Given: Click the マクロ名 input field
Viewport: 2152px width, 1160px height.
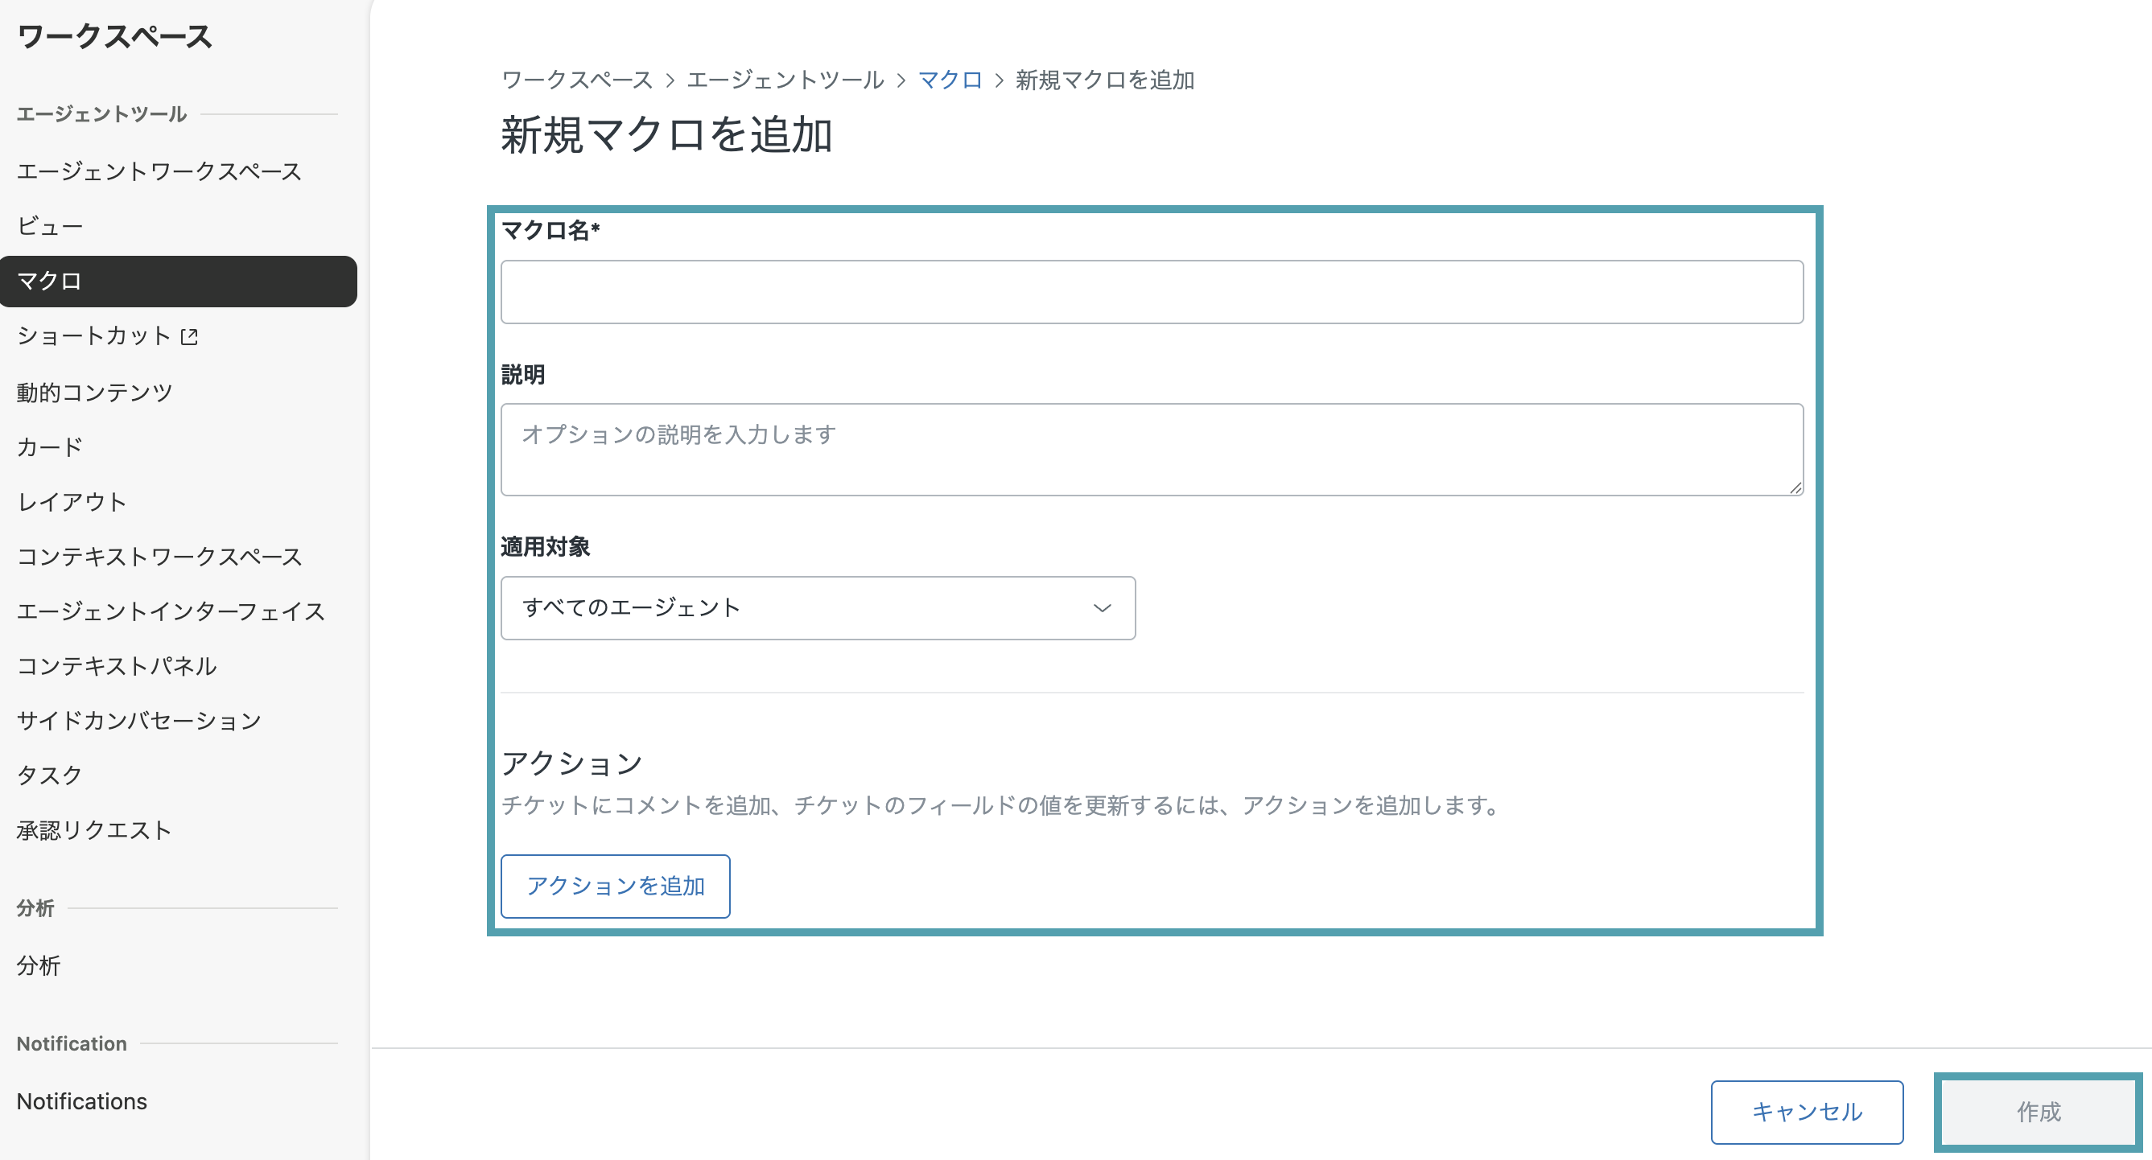Looking at the screenshot, I should click(x=1151, y=292).
